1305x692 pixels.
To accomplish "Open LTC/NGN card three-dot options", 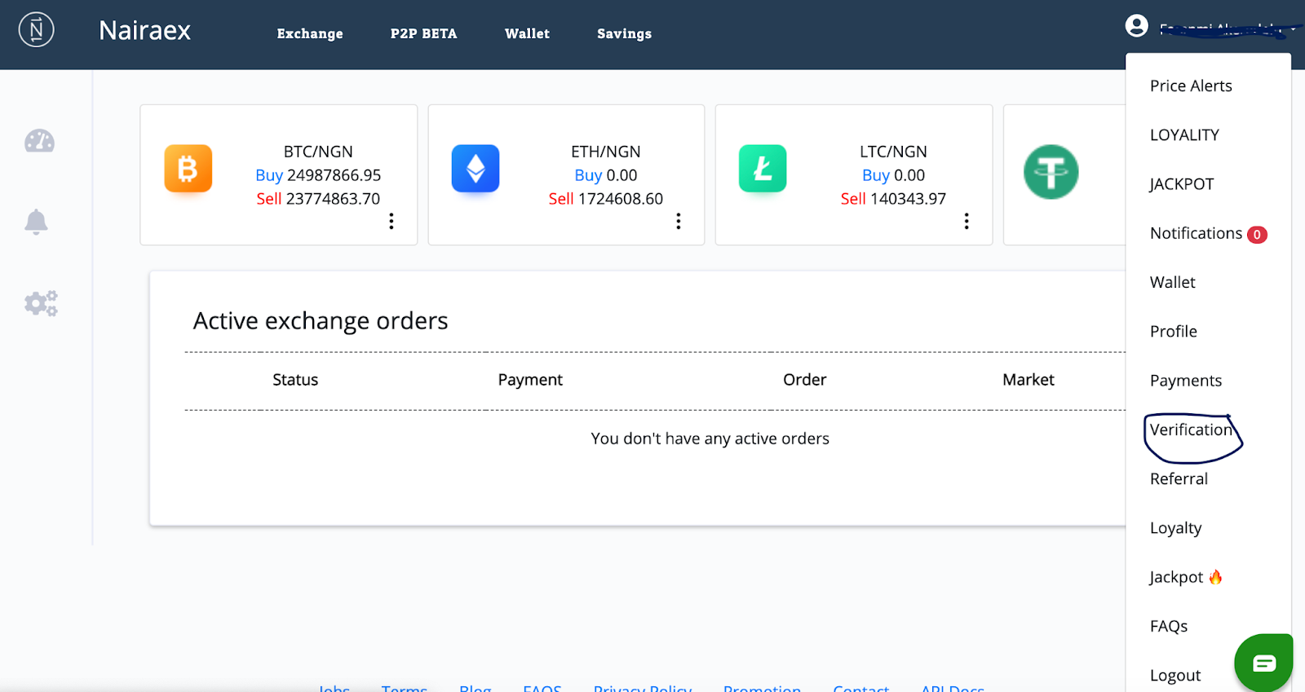I will [967, 221].
